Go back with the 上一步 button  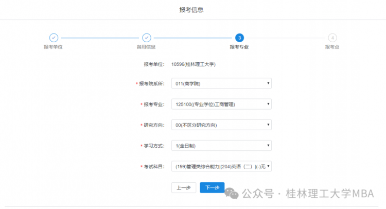click(184, 187)
